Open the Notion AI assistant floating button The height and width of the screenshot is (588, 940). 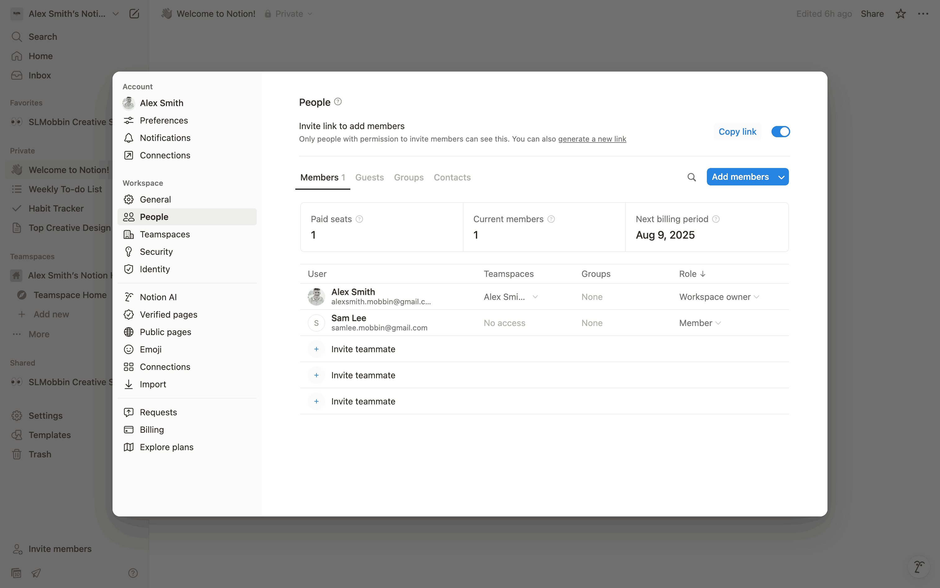[x=919, y=567]
